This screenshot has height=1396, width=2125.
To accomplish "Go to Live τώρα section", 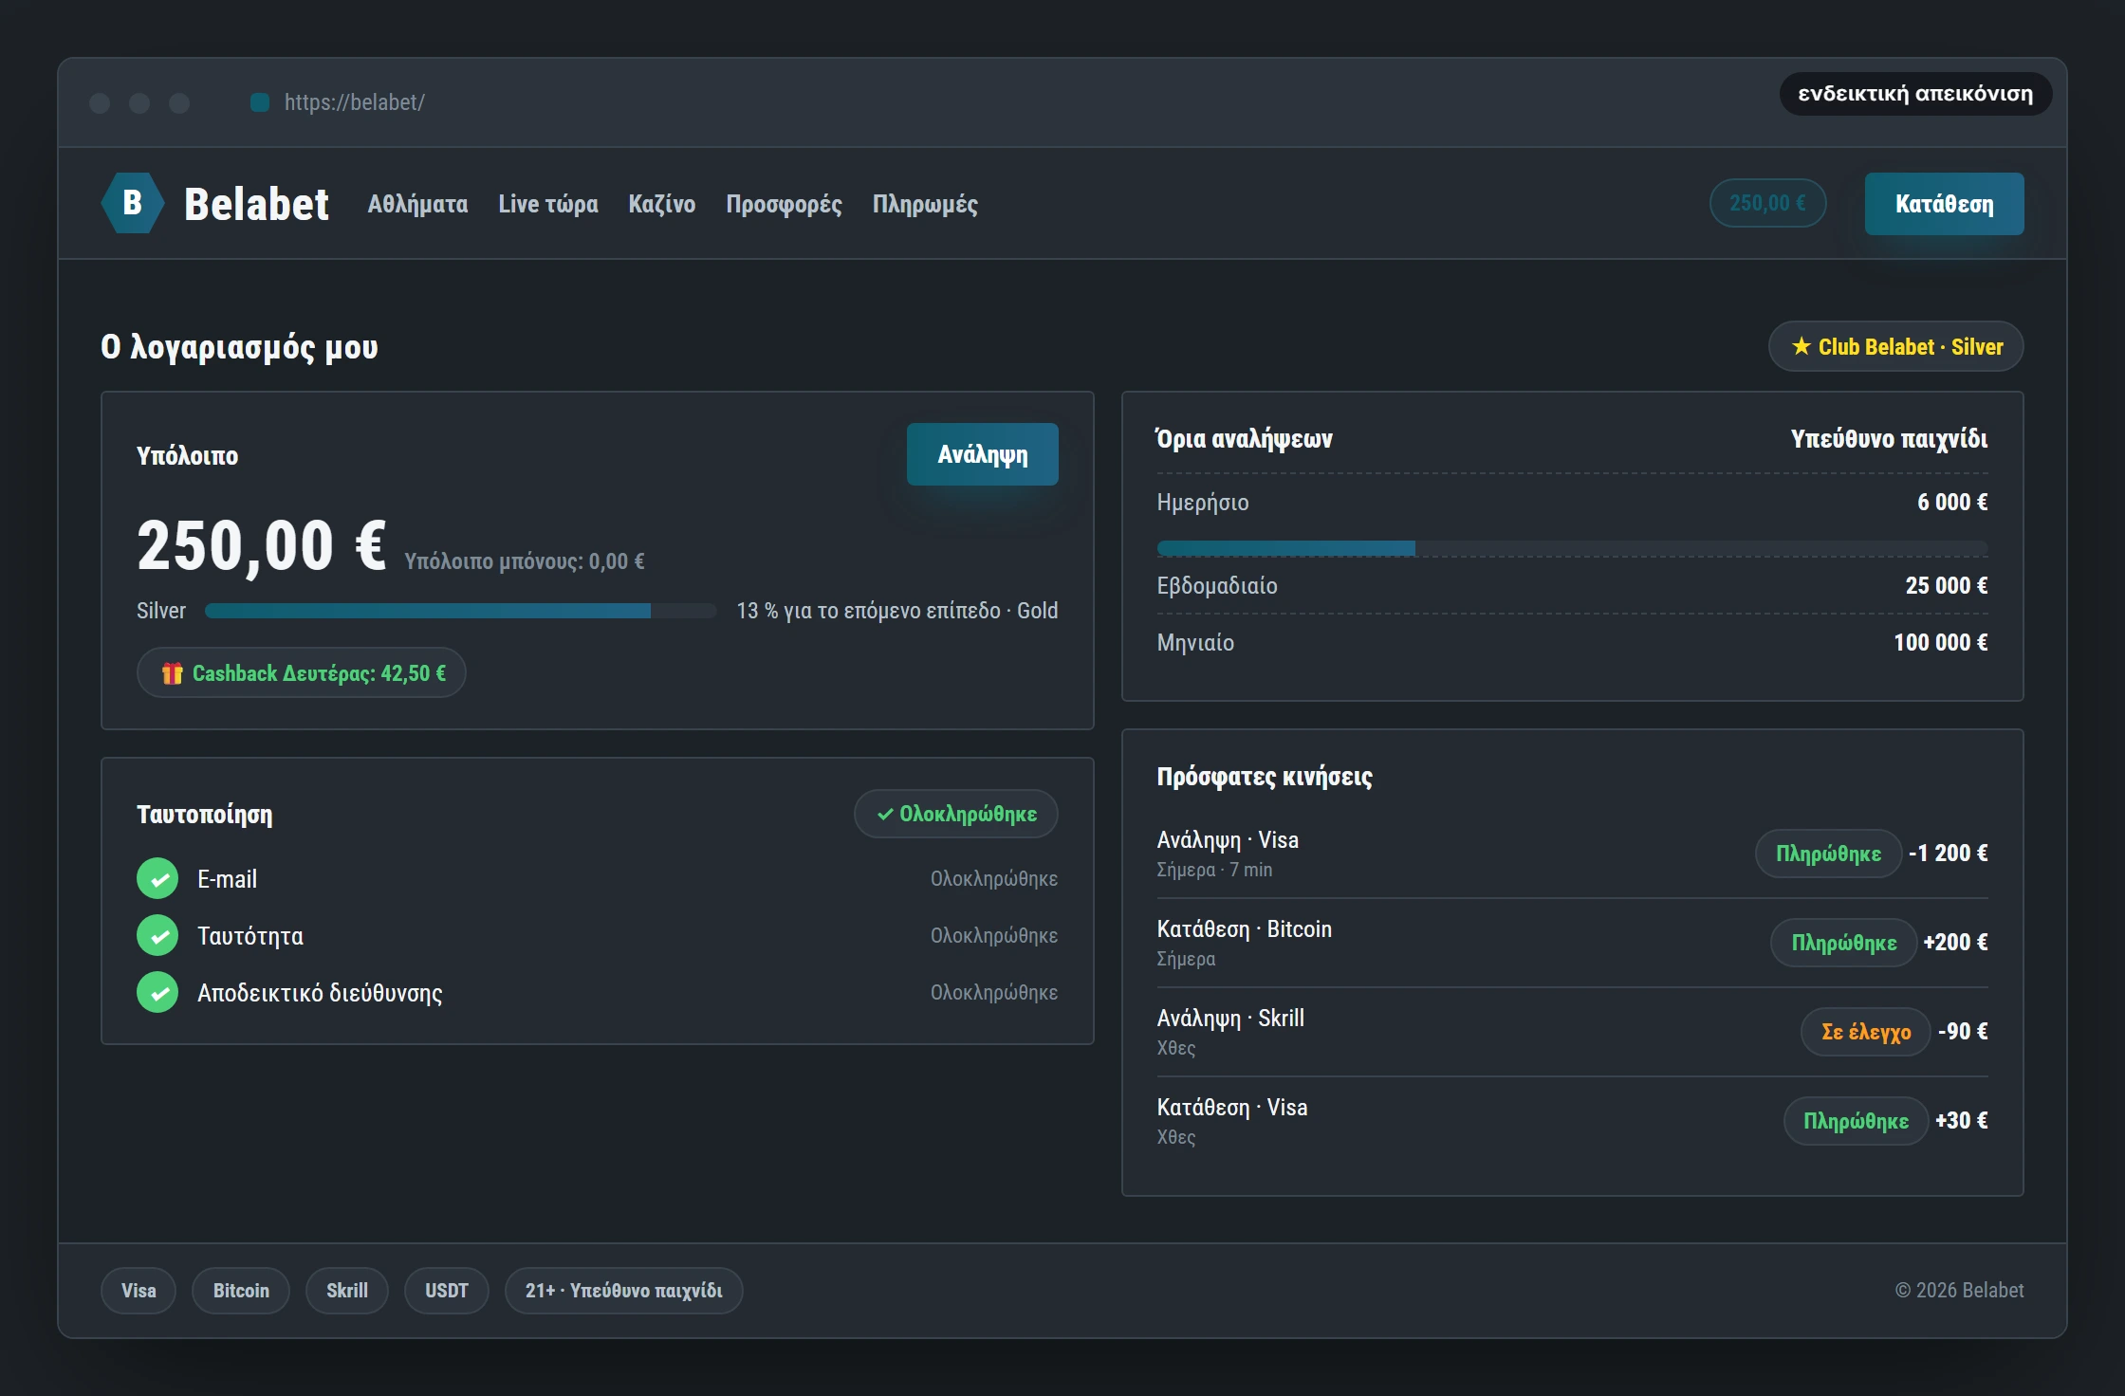I will pyautogui.click(x=548, y=204).
